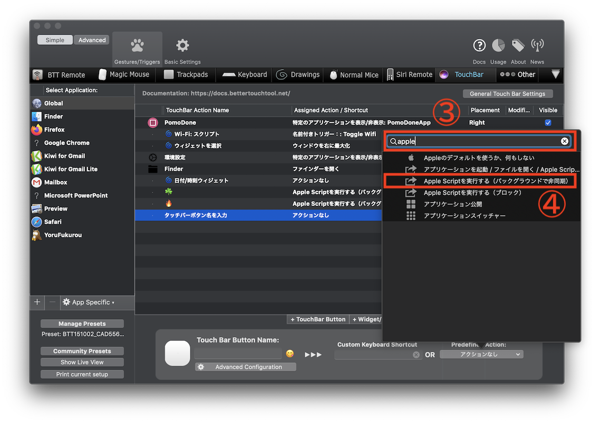Open the Gestures/Triggers paw icon
This screenshot has height=423, width=600.
pyautogui.click(x=137, y=46)
